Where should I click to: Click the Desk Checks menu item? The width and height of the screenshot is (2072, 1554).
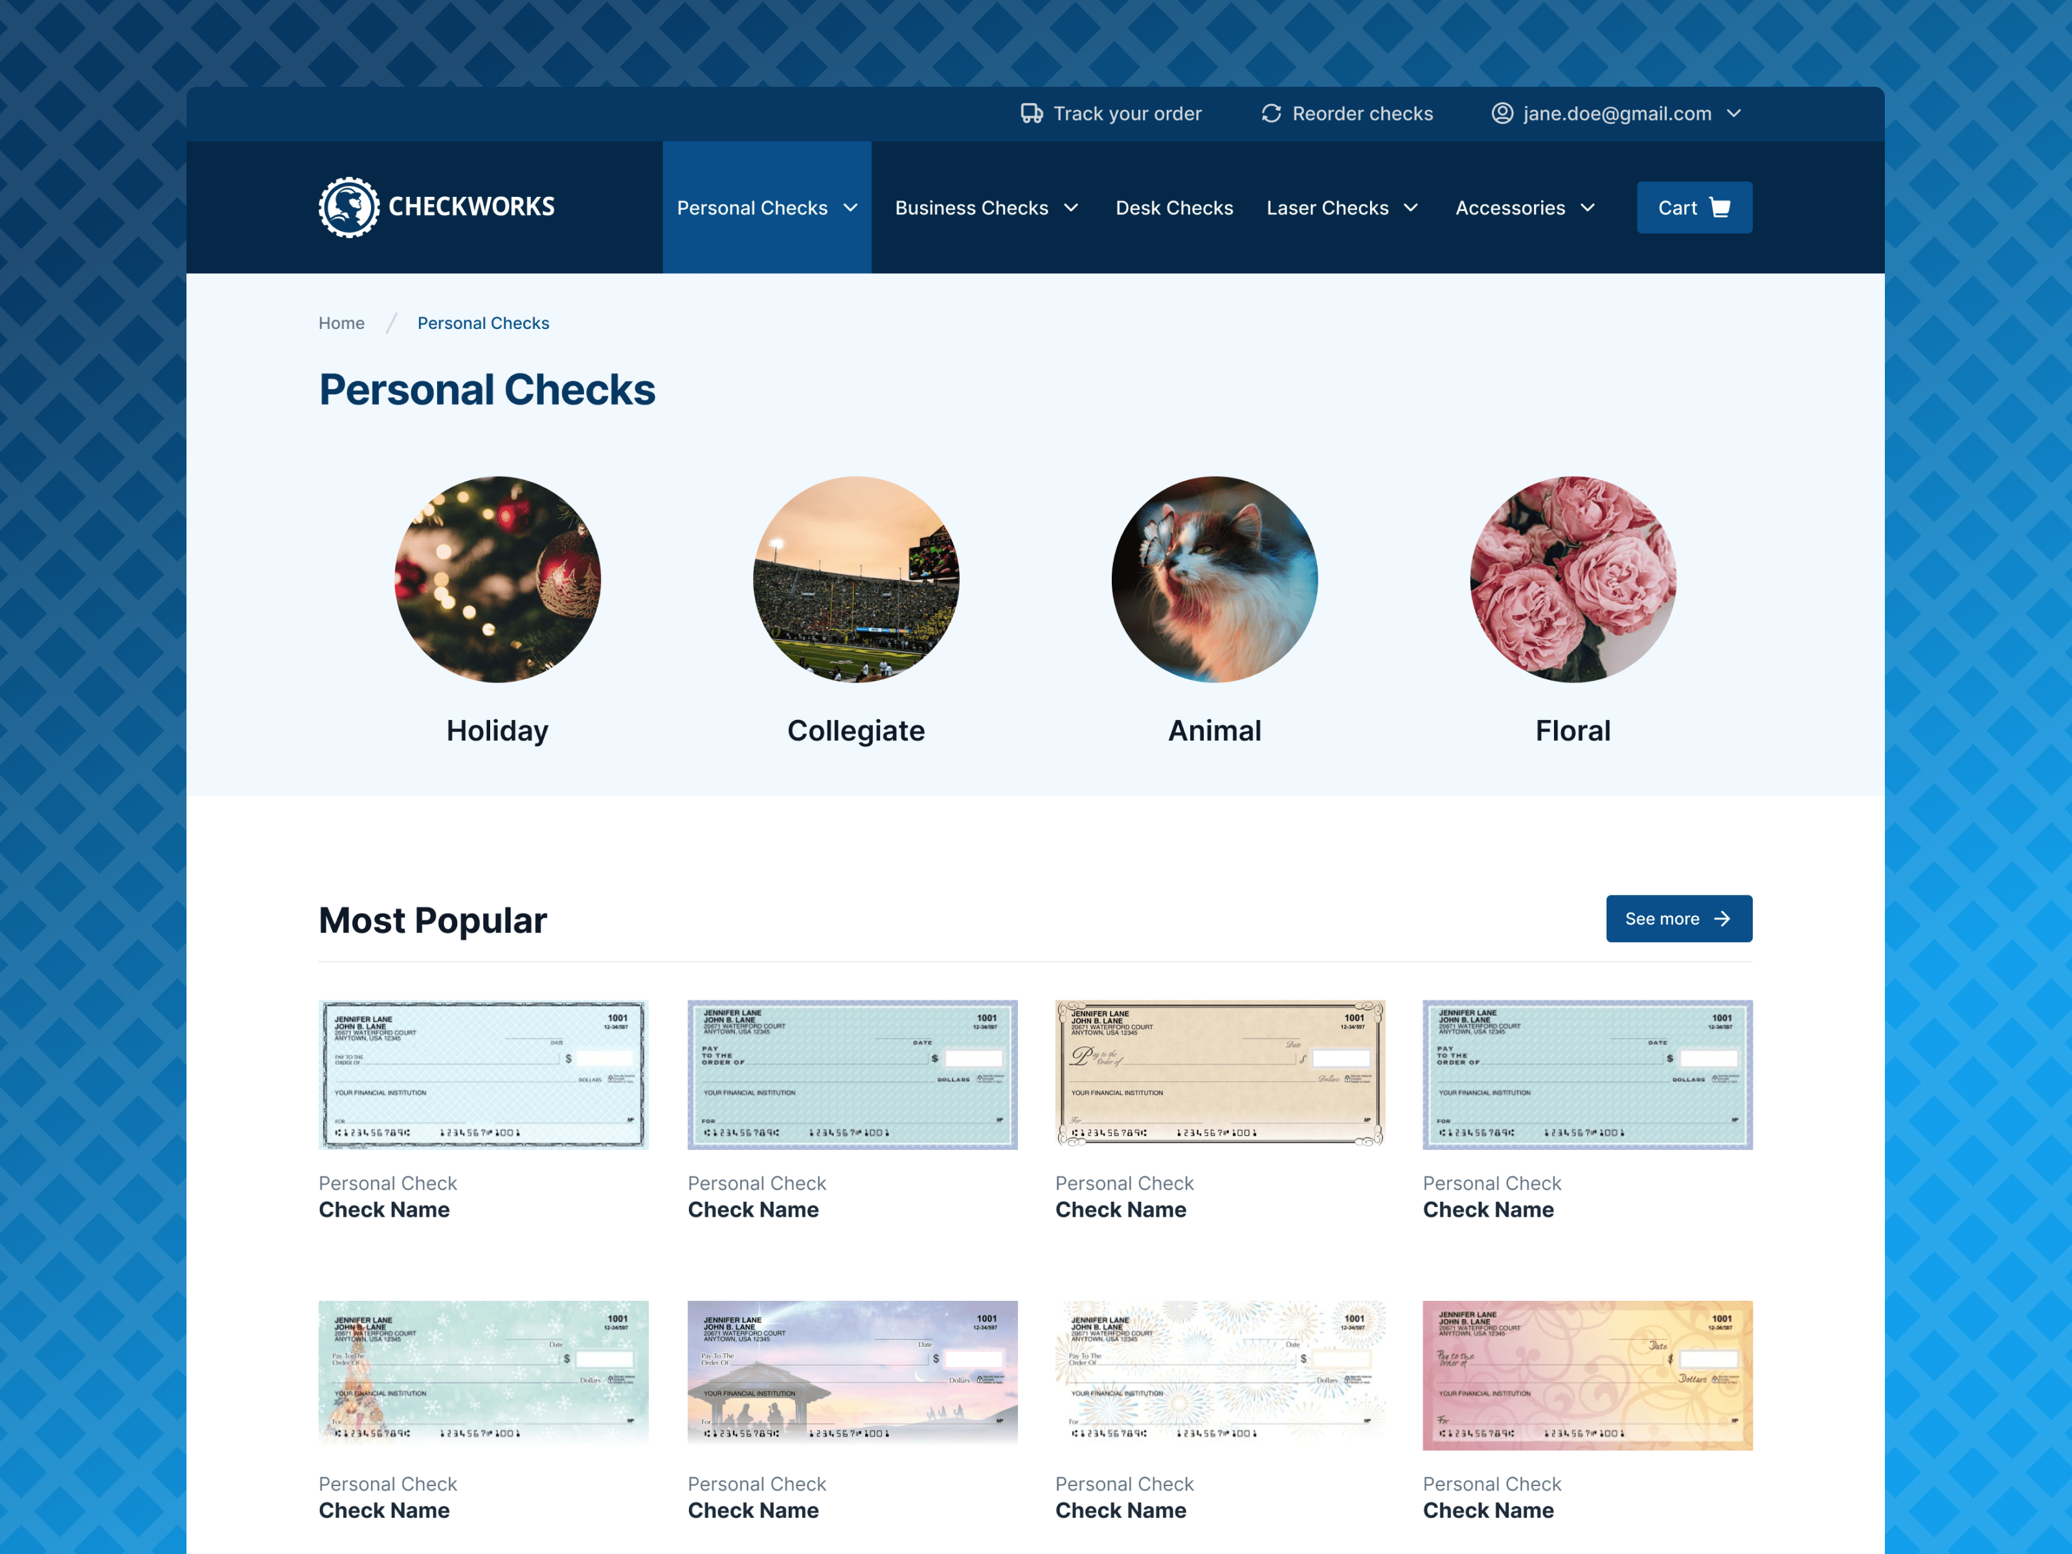[x=1175, y=207]
